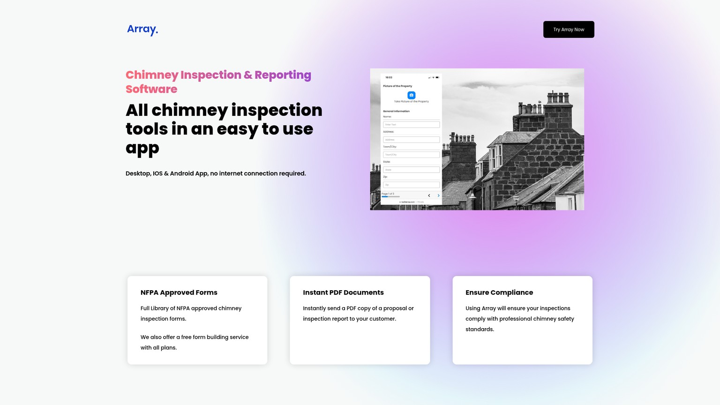Image resolution: width=720 pixels, height=405 pixels.
Task: Click the text "Desktop, IOS & Android App, no internet connection required."
Action: [216, 173]
